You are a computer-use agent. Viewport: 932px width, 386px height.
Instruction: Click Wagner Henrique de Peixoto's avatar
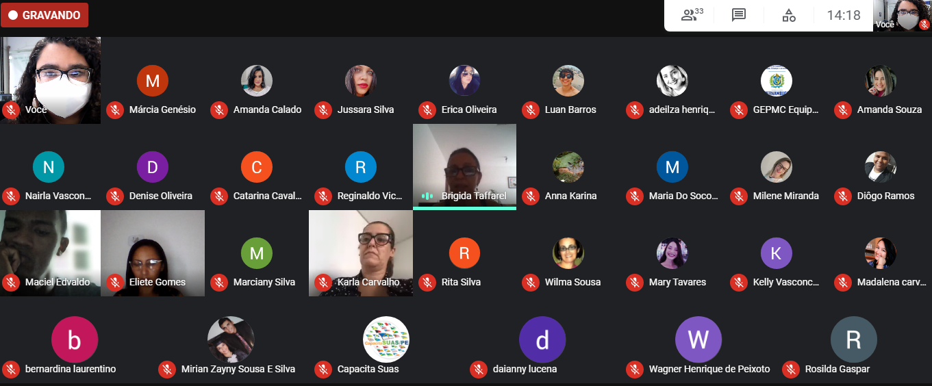(x=698, y=339)
